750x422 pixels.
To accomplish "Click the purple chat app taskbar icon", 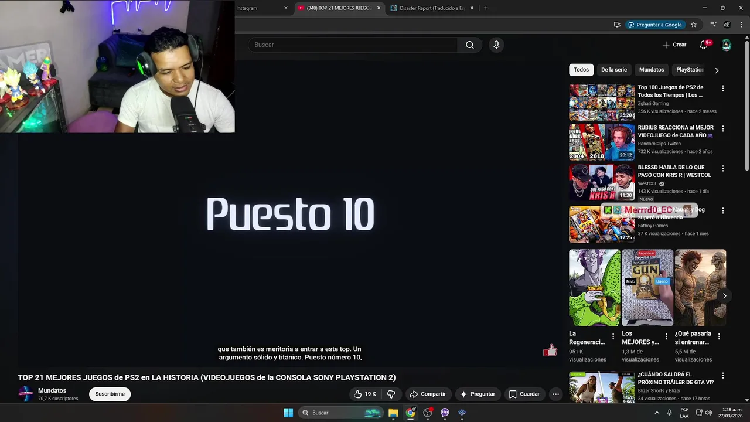I will 445,413.
